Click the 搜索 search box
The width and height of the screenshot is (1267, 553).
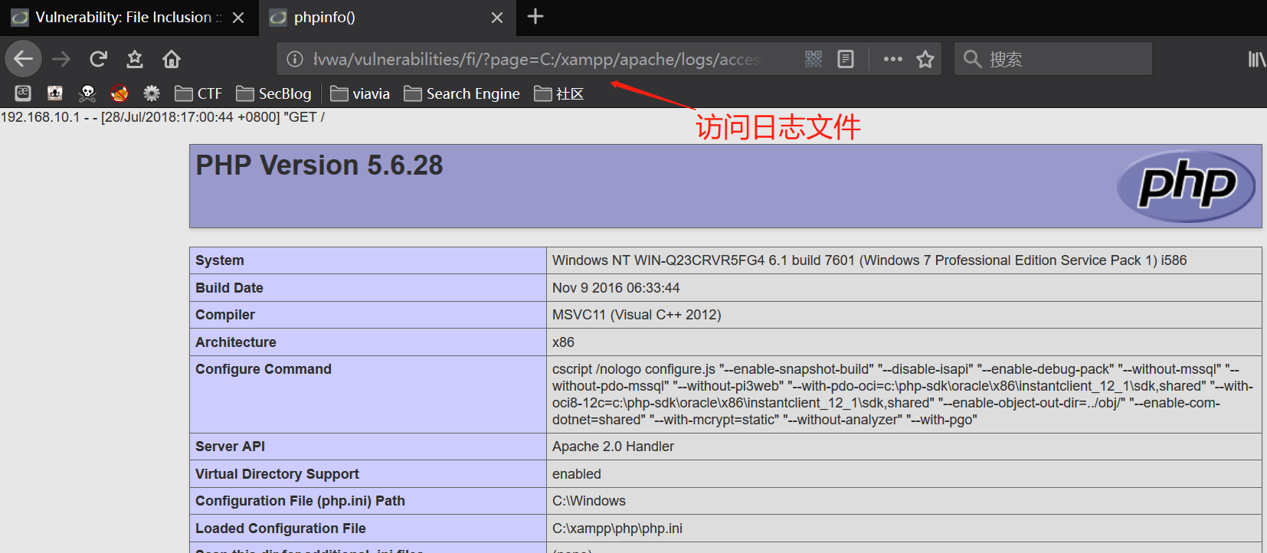(1053, 59)
